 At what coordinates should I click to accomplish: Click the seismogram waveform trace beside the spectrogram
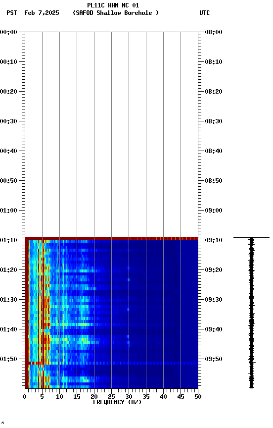(x=251, y=313)
